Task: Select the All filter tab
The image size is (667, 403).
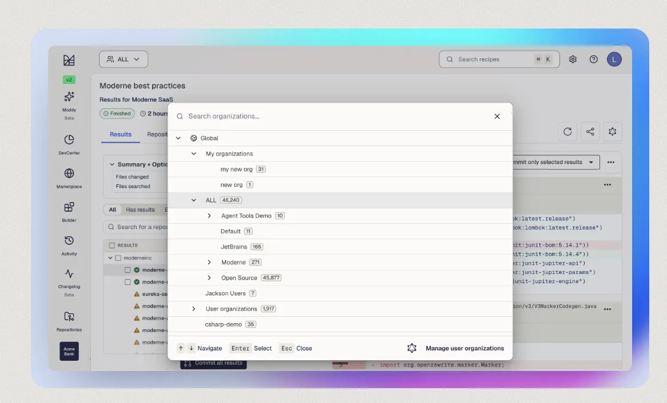Action: click(112, 210)
